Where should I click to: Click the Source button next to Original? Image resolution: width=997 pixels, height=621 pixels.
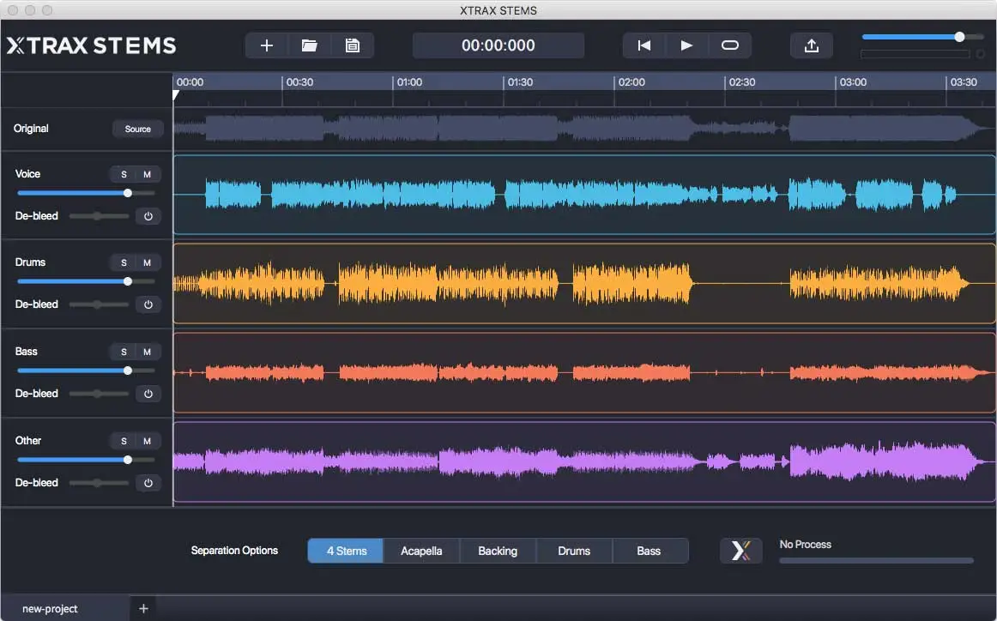point(137,129)
